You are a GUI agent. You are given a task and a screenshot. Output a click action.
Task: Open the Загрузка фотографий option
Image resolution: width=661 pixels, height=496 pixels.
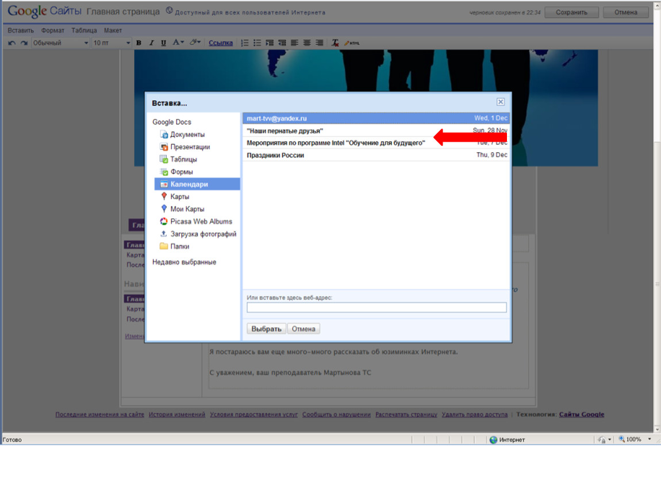pos(198,234)
